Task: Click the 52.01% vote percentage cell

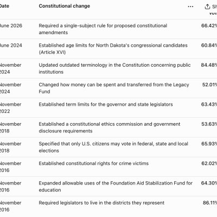Action: pos(209,85)
